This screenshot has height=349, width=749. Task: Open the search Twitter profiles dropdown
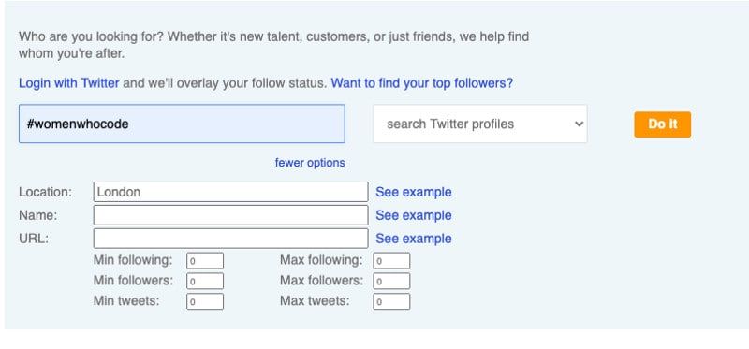[x=480, y=124]
